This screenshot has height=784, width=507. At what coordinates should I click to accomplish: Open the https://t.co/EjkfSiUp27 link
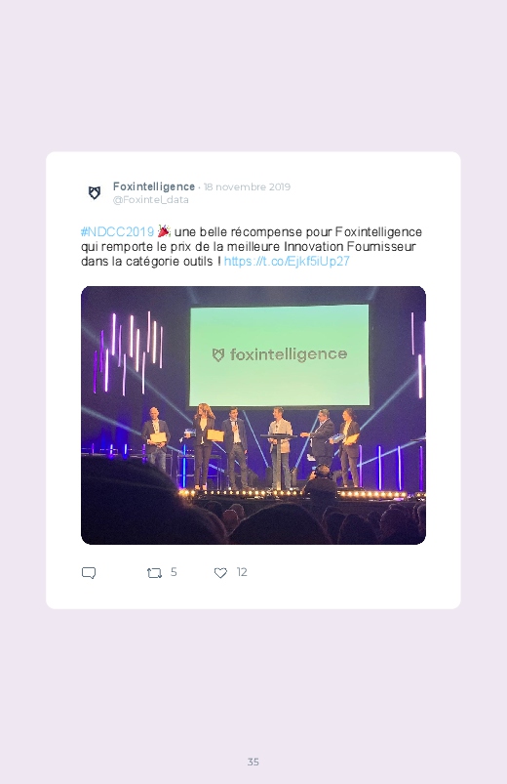tap(287, 261)
